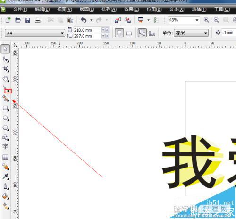This screenshot has height=219, width=236.
Task: Open the 工具(O) menu
Action: 222,9
